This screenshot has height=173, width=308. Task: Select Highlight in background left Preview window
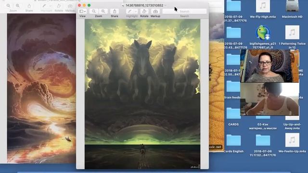point(44,6)
